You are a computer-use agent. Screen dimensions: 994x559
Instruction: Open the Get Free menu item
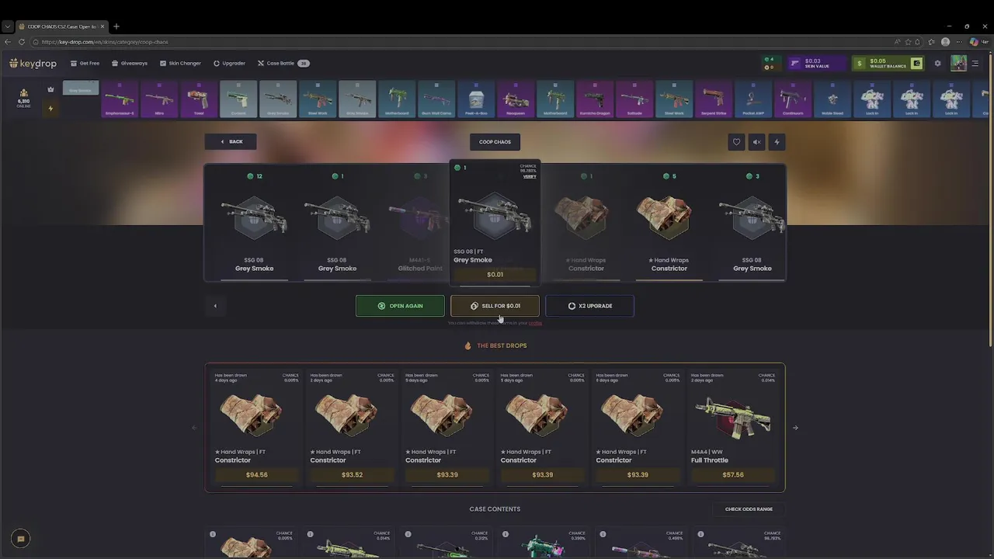coord(85,63)
